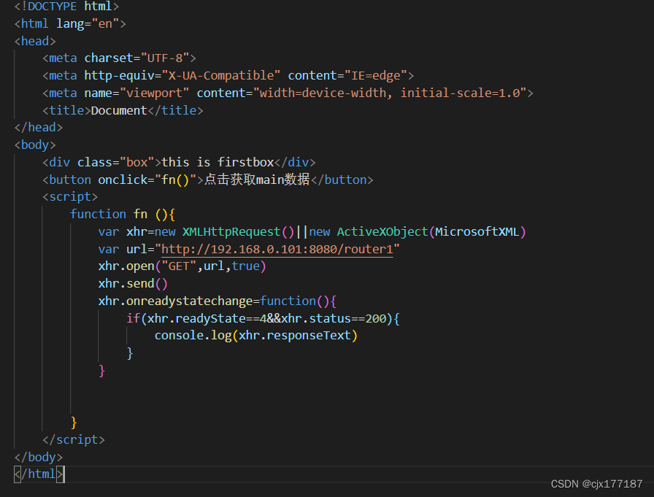Click the "box" class value
Image resolution: width=654 pixels, height=497 pixels.
click(136, 162)
